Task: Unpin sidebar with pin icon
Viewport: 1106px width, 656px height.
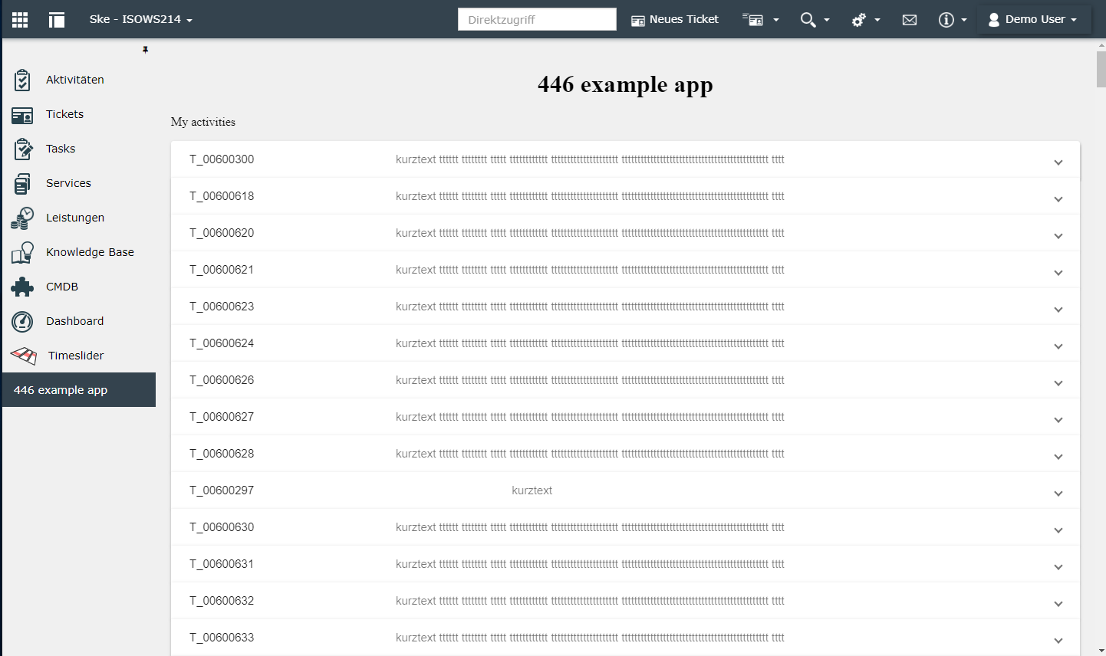Action: click(145, 50)
